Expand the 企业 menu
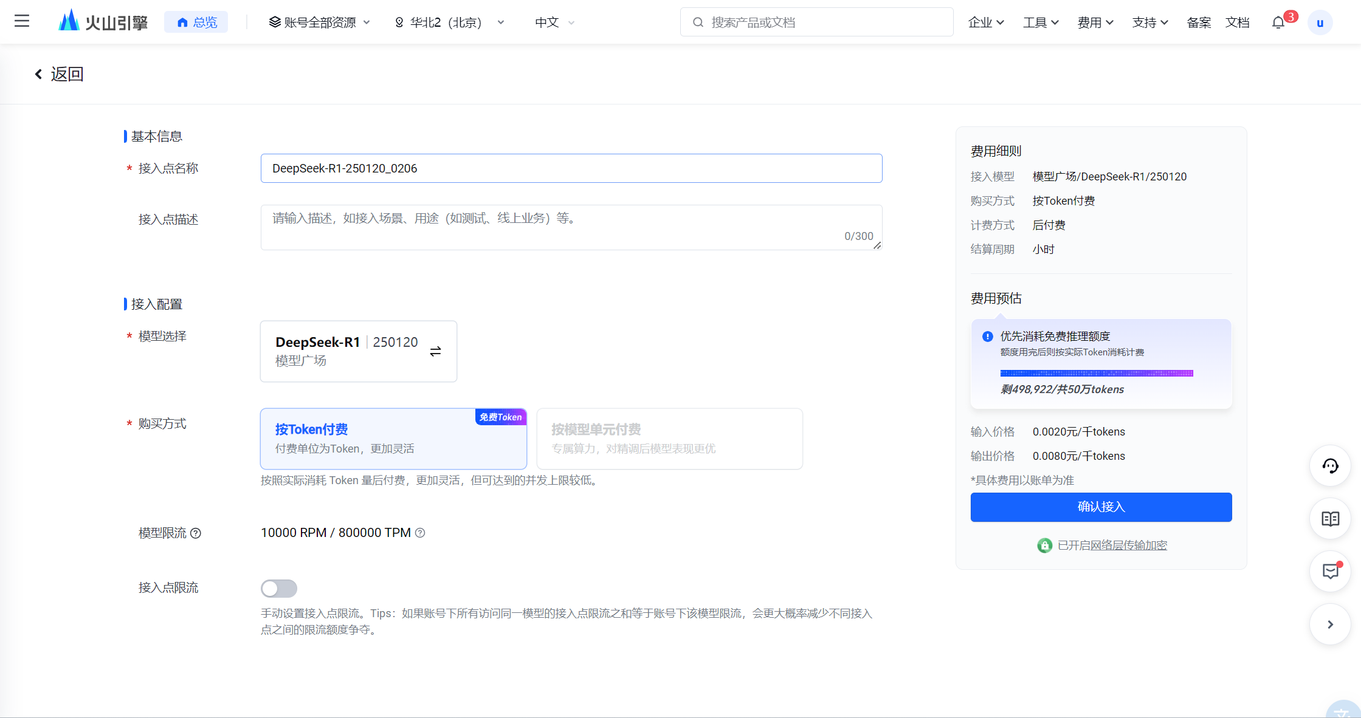Image resolution: width=1361 pixels, height=718 pixels. (x=986, y=22)
